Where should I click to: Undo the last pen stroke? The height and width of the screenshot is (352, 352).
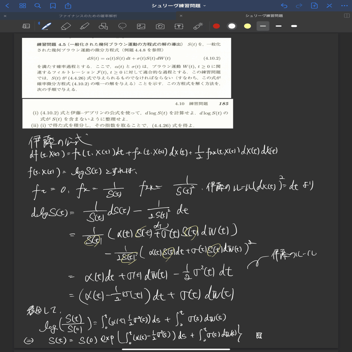click(x=284, y=5)
